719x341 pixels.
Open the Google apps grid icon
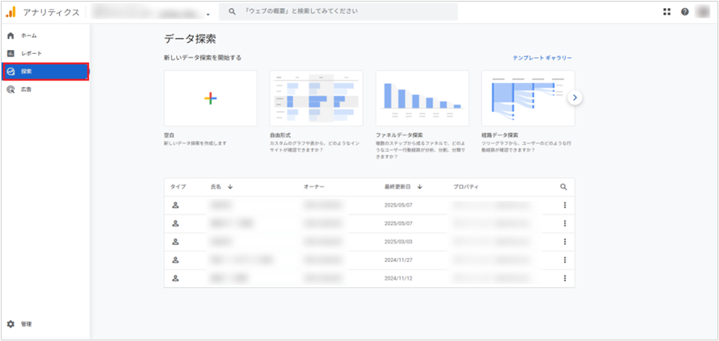point(666,12)
